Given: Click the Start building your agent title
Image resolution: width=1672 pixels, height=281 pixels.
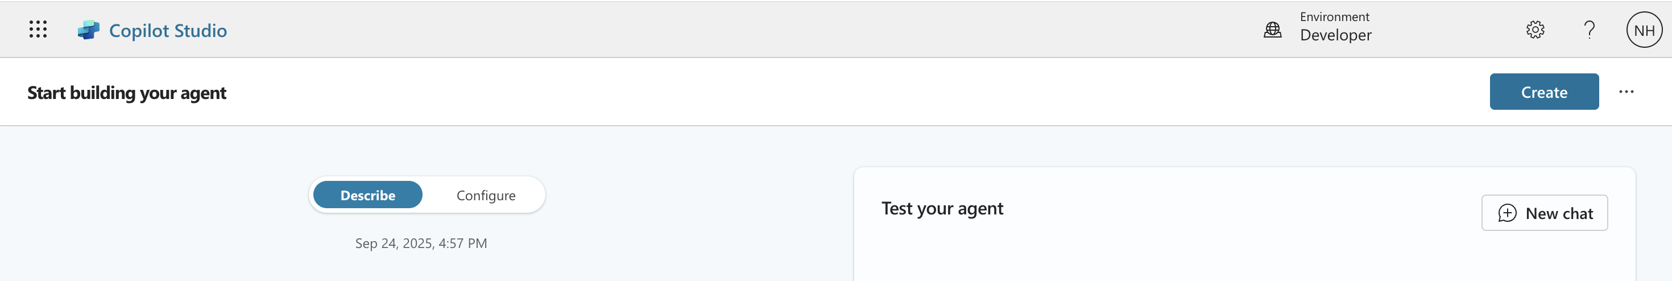Looking at the screenshot, I should (127, 93).
